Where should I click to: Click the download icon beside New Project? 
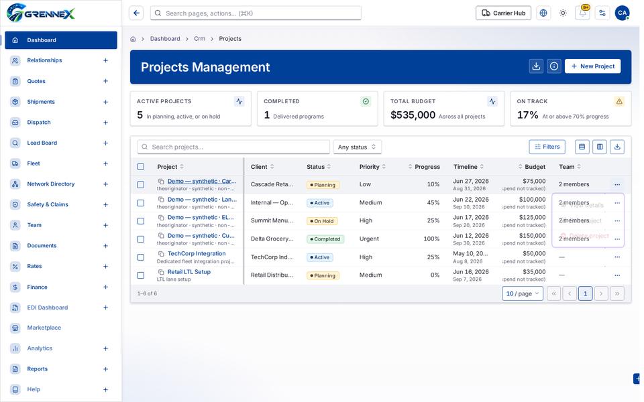pos(535,66)
